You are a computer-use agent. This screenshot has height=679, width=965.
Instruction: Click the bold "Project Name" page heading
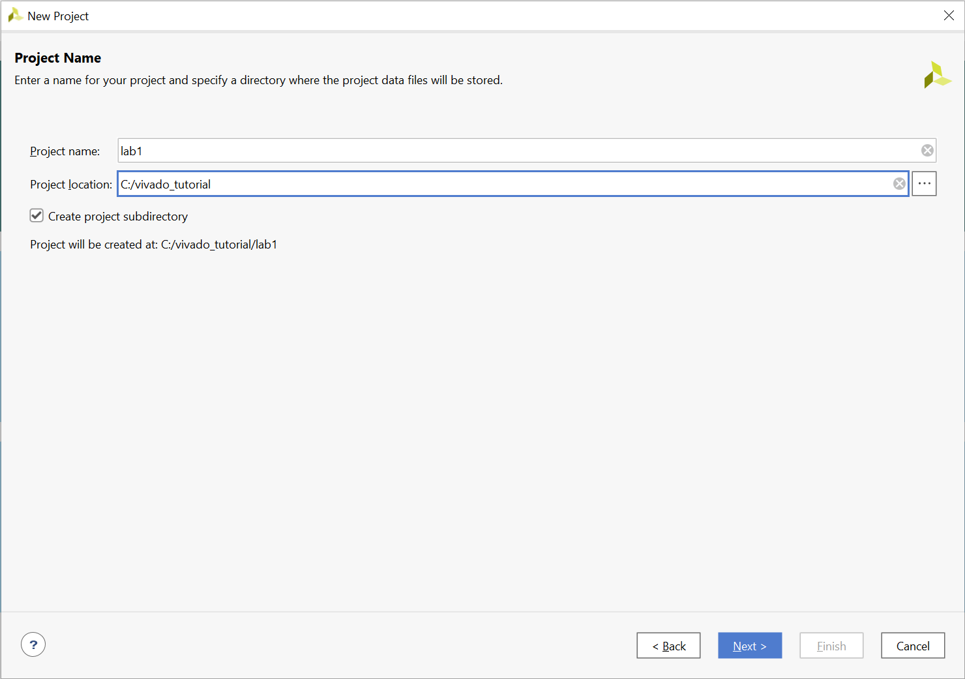click(58, 58)
